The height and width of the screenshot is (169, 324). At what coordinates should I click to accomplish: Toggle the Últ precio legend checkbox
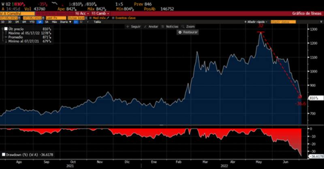point(5,29)
